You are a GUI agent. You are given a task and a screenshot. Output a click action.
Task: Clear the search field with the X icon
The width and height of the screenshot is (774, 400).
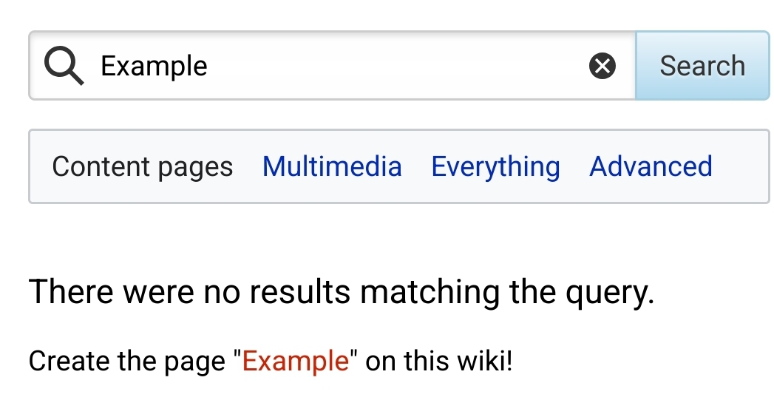(602, 66)
